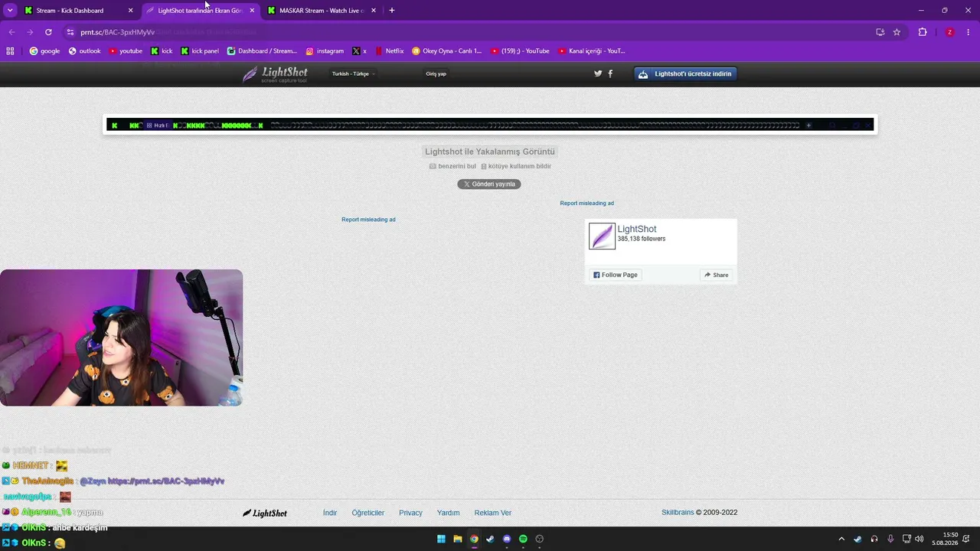Click left-side Report misleading ad link

tap(368, 220)
